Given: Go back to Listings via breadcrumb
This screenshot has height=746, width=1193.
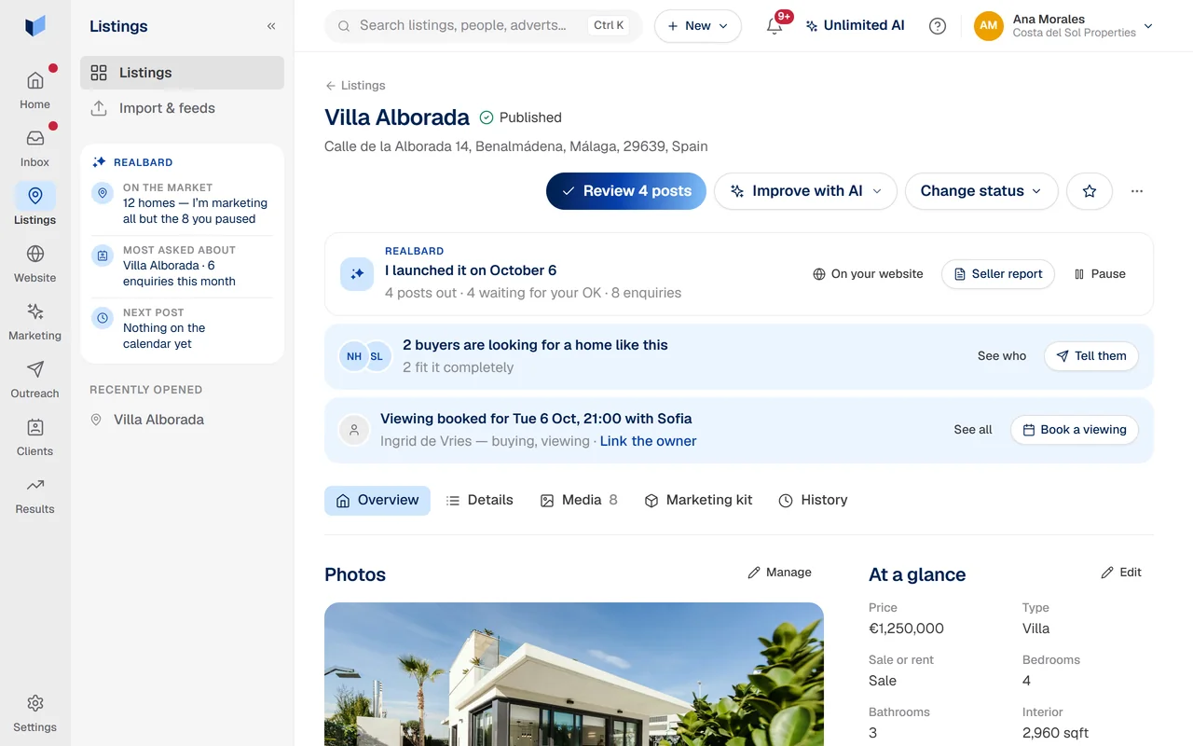Looking at the screenshot, I should tap(355, 86).
